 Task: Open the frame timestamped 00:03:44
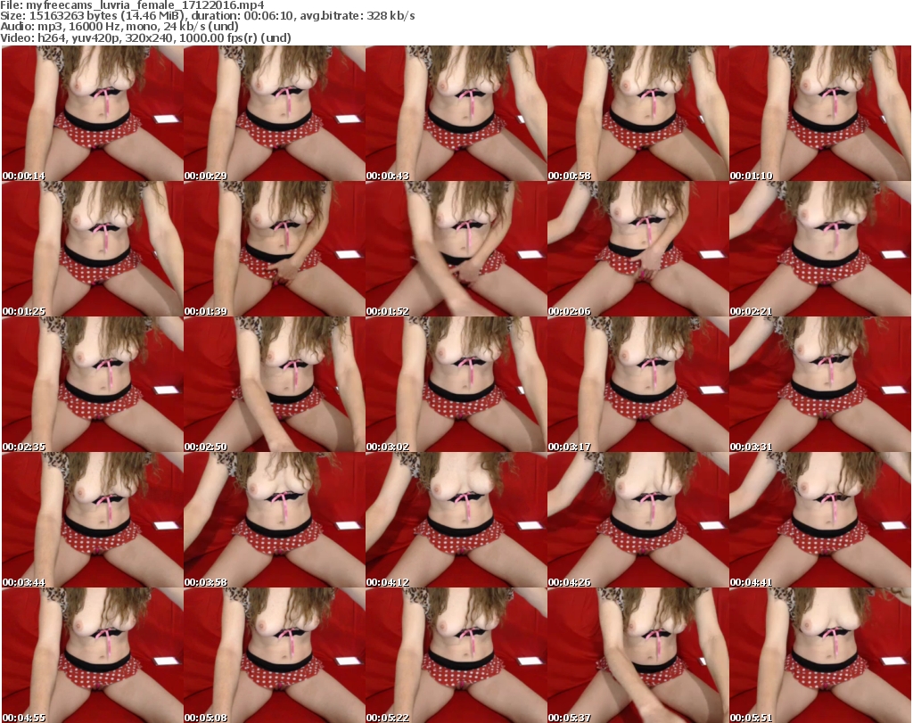(x=92, y=520)
